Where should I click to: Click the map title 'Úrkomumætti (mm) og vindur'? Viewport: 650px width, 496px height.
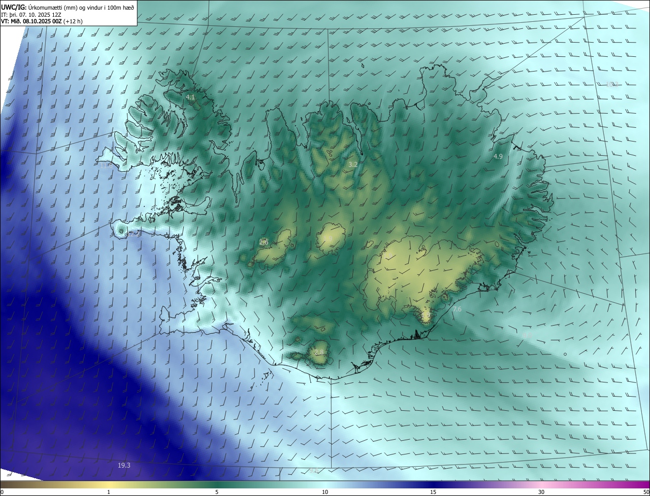(67, 7)
